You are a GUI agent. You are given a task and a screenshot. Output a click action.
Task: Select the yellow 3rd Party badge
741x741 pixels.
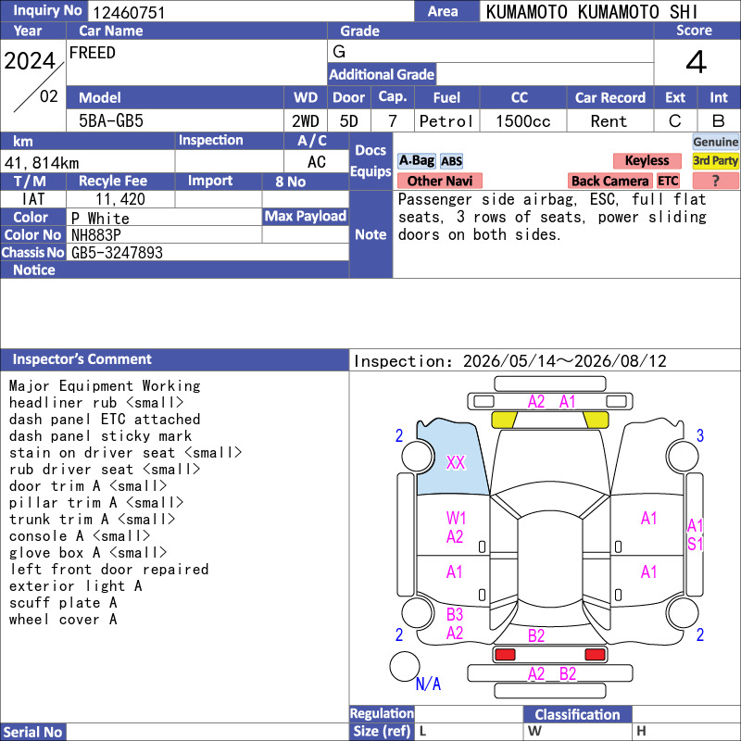click(715, 160)
